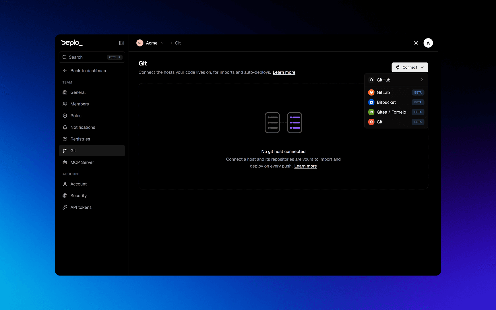Open General team settings
496x310 pixels.
pos(92,92)
